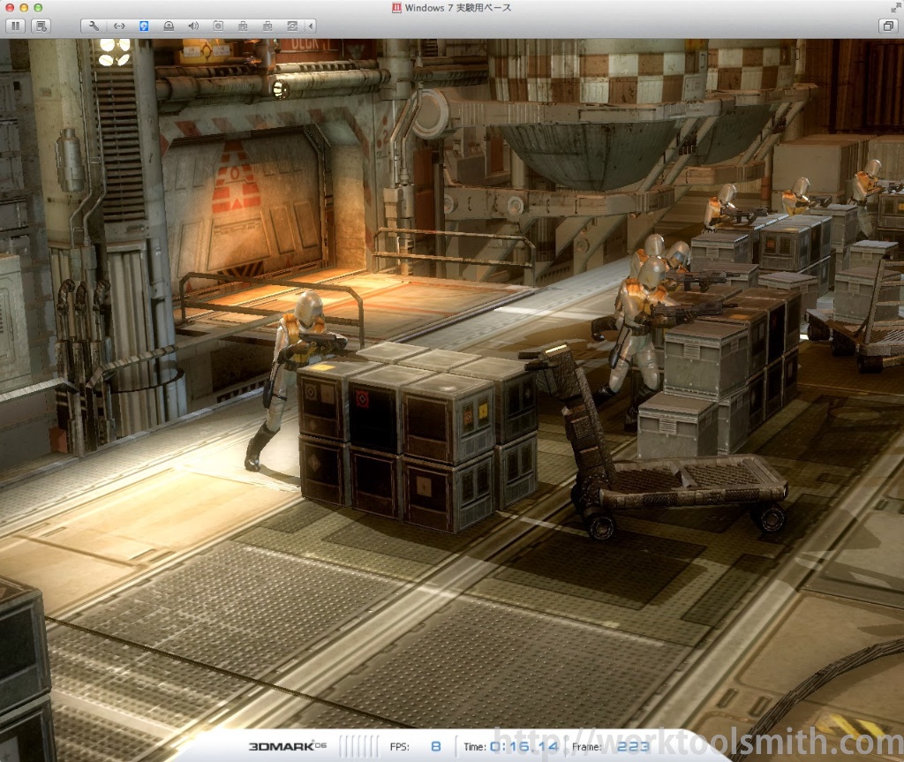Click the Time value 0:16.14
This screenshot has width=904, height=762.
524,746
